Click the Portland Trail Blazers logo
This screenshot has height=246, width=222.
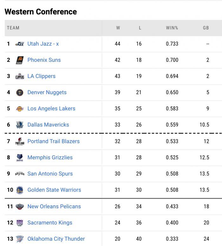pyautogui.click(x=20, y=141)
